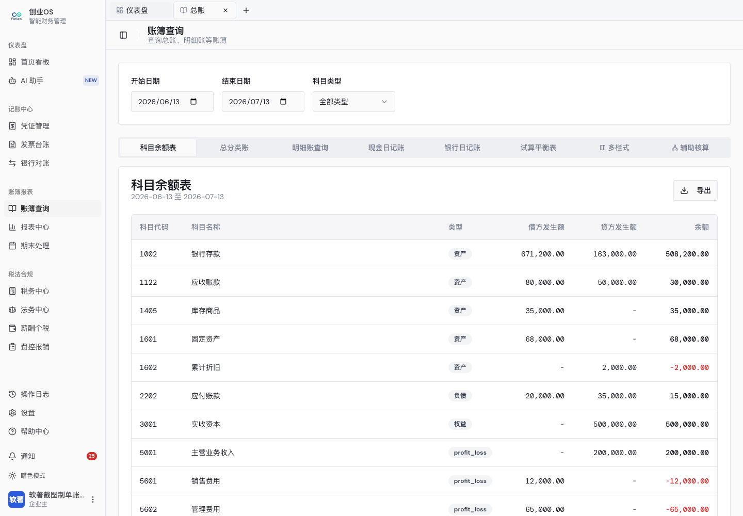This screenshot has height=516, width=743.
Task: Switch to the 现金日记账 tab
Action: (386, 148)
